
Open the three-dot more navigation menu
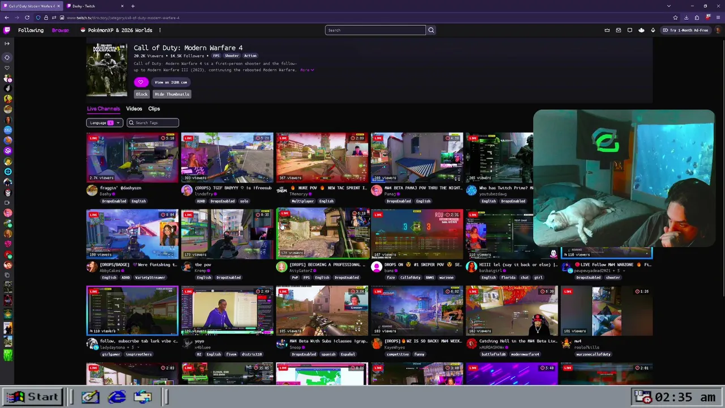click(160, 30)
